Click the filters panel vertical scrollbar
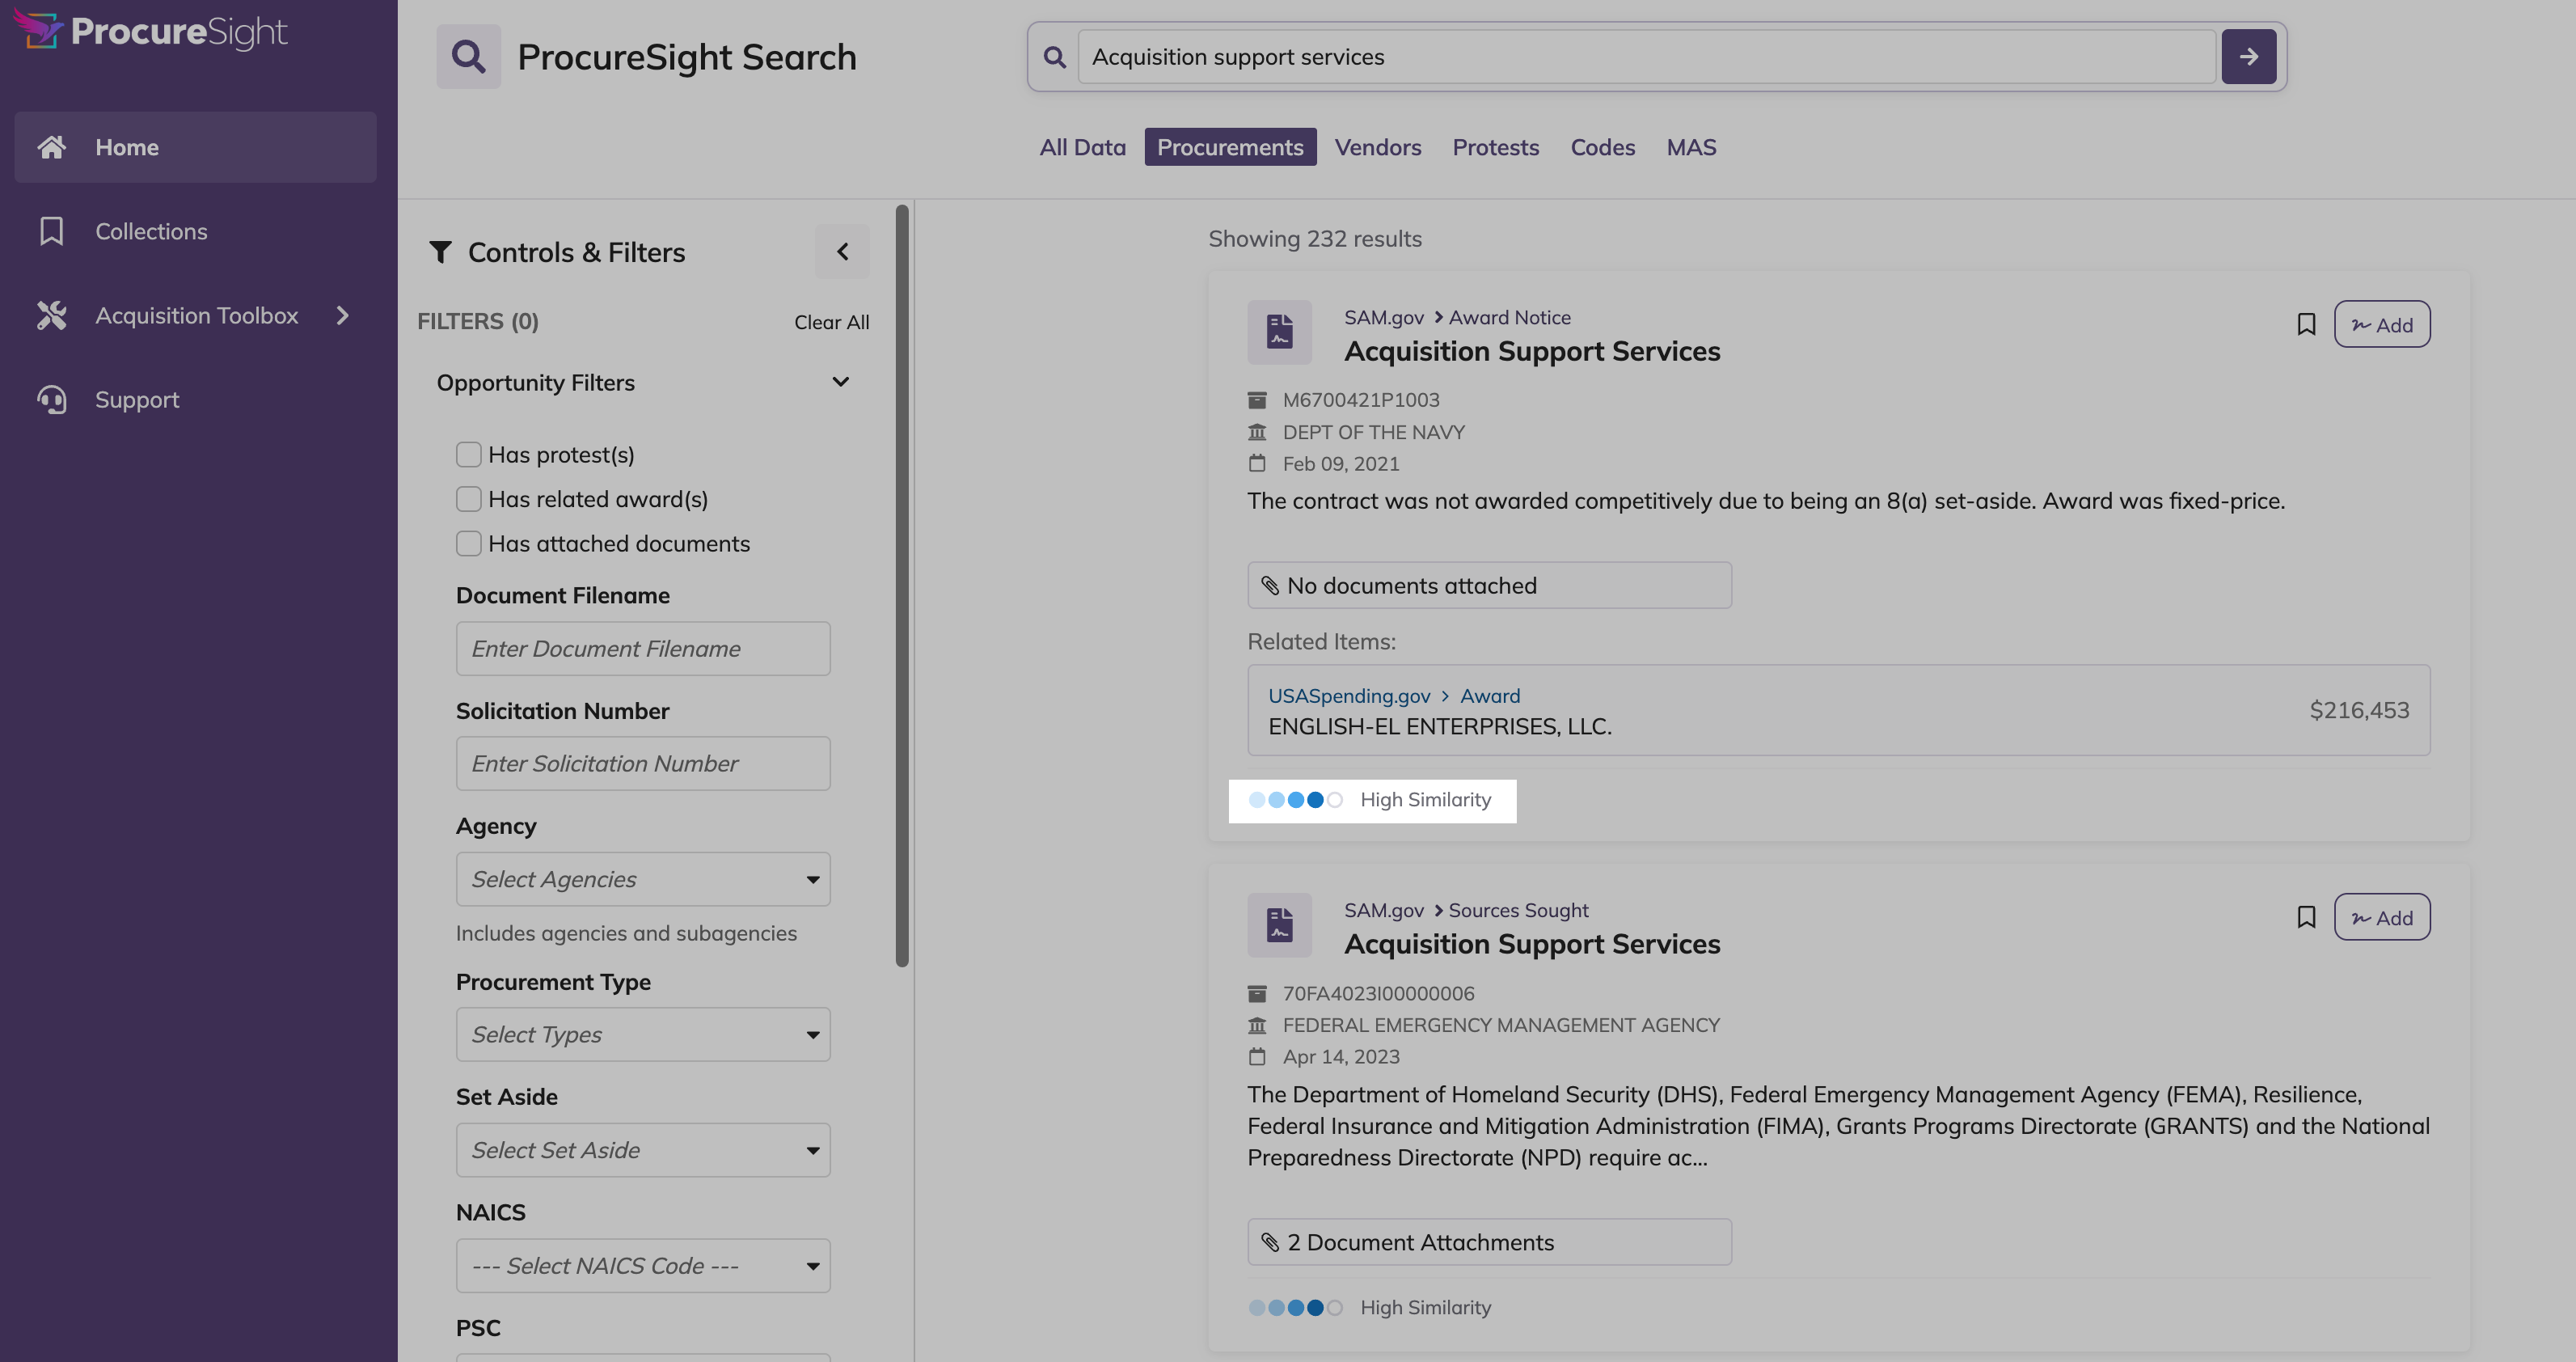Image resolution: width=2576 pixels, height=1362 pixels. tap(902, 586)
